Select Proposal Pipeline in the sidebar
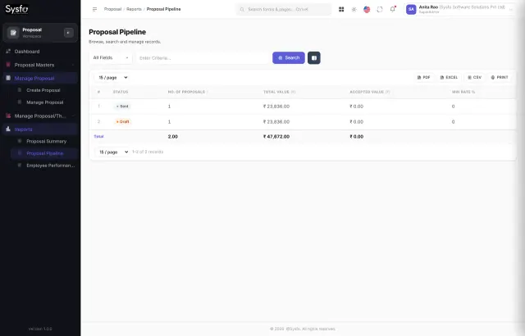 pyautogui.click(x=45, y=153)
